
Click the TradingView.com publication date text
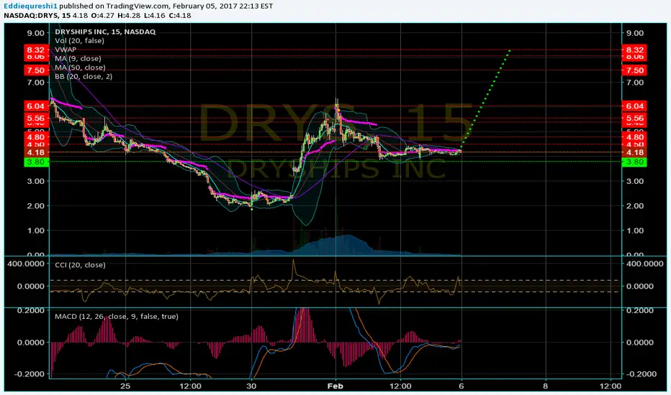point(166,6)
